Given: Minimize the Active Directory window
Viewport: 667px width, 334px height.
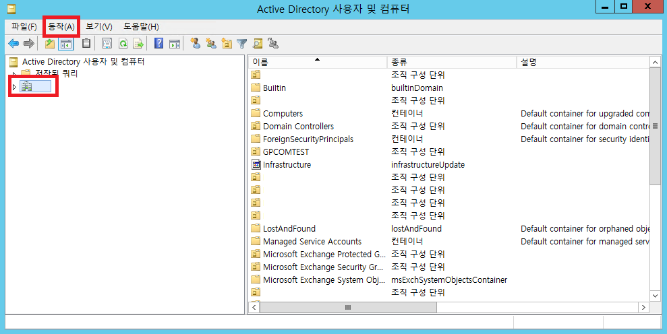Looking at the screenshot, I should click(606, 6).
